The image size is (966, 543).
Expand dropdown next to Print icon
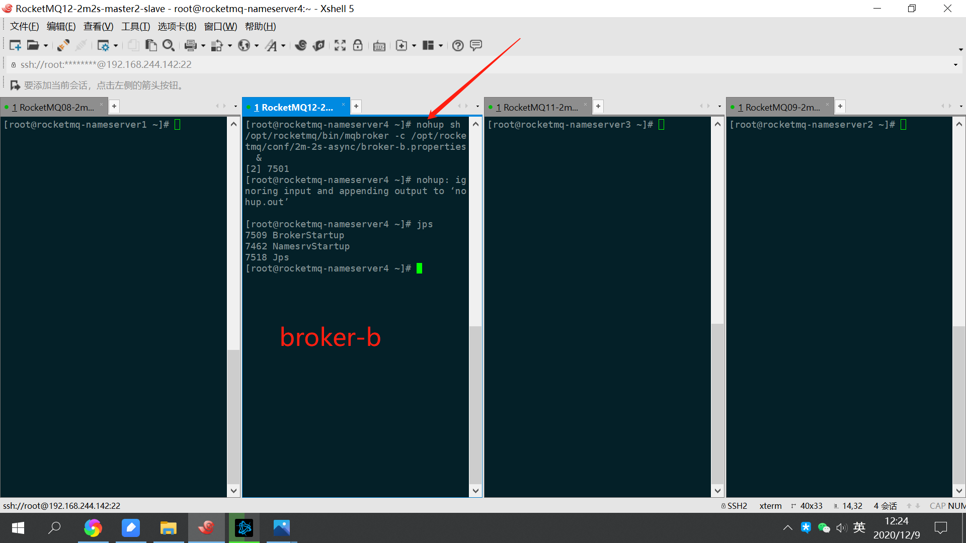click(x=203, y=46)
